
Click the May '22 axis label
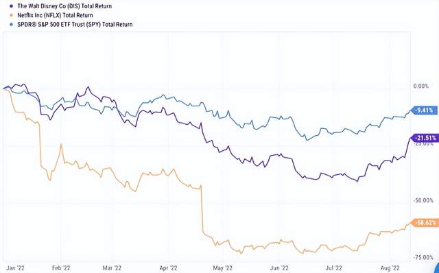click(x=222, y=268)
